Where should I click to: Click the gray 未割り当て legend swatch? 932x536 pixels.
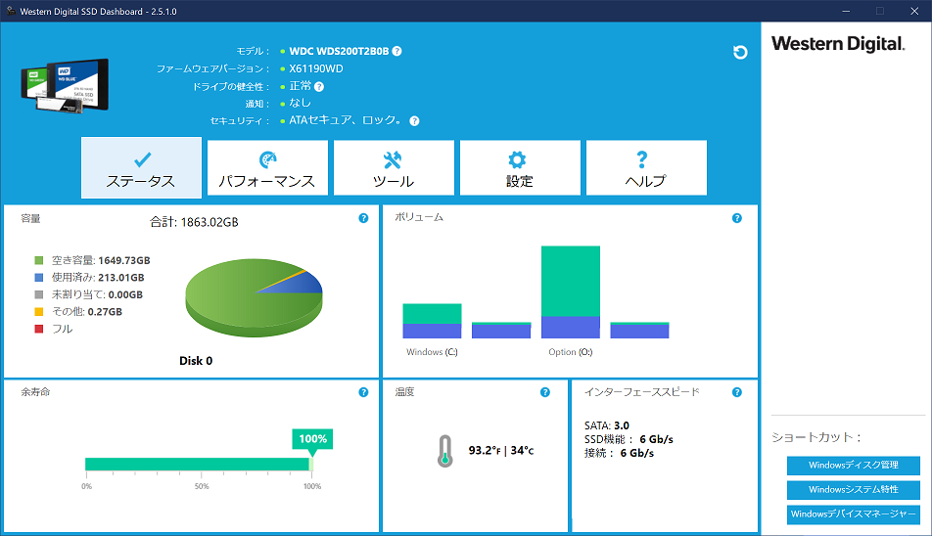[39, 294]
